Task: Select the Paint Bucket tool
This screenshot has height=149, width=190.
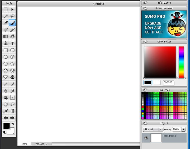Action: 12,36
